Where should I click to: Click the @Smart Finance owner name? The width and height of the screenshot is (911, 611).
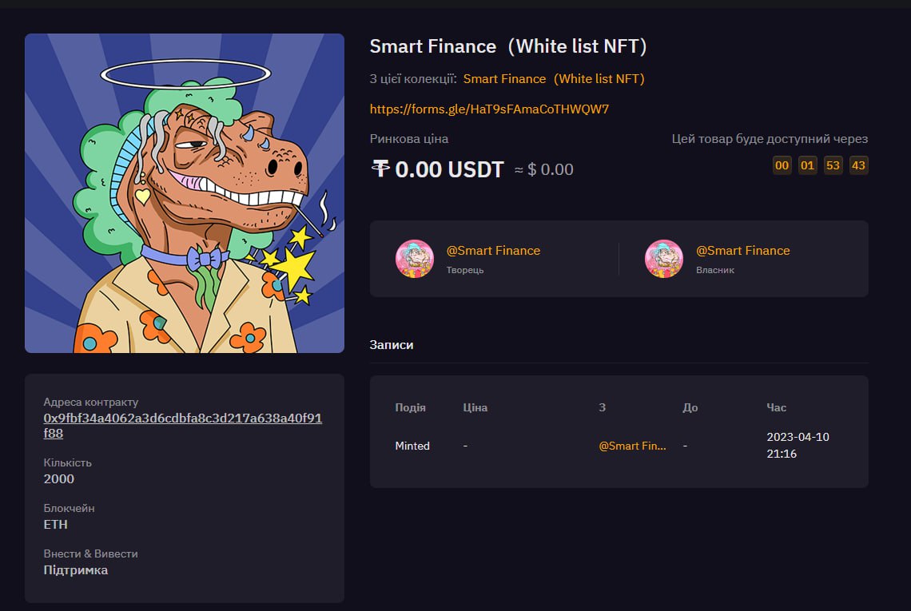[x=742, y=251]
